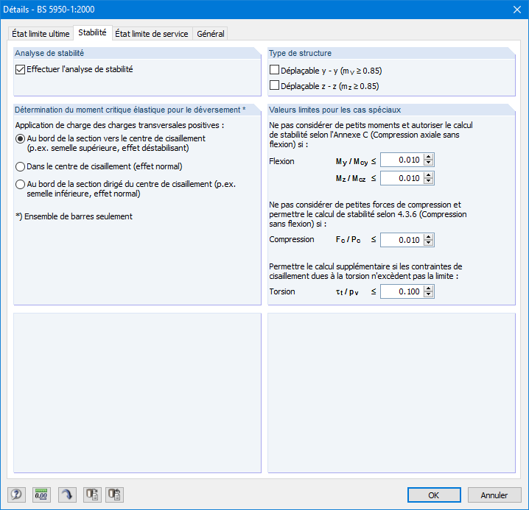Decrease Fc / Pc value with down arrow
This screenshot has height=510, width=529.
coord(429,243)
